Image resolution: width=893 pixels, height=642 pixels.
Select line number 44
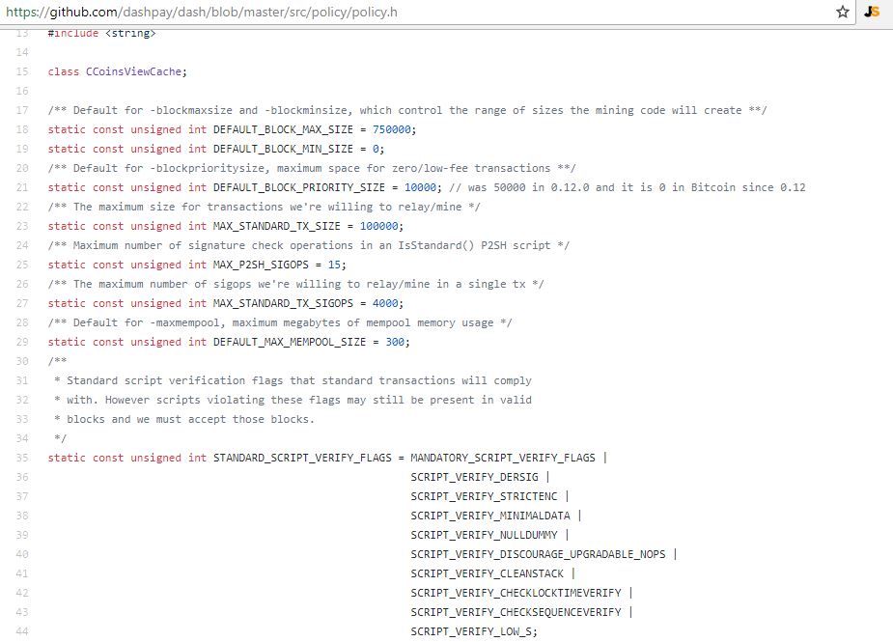coord(22,631)
